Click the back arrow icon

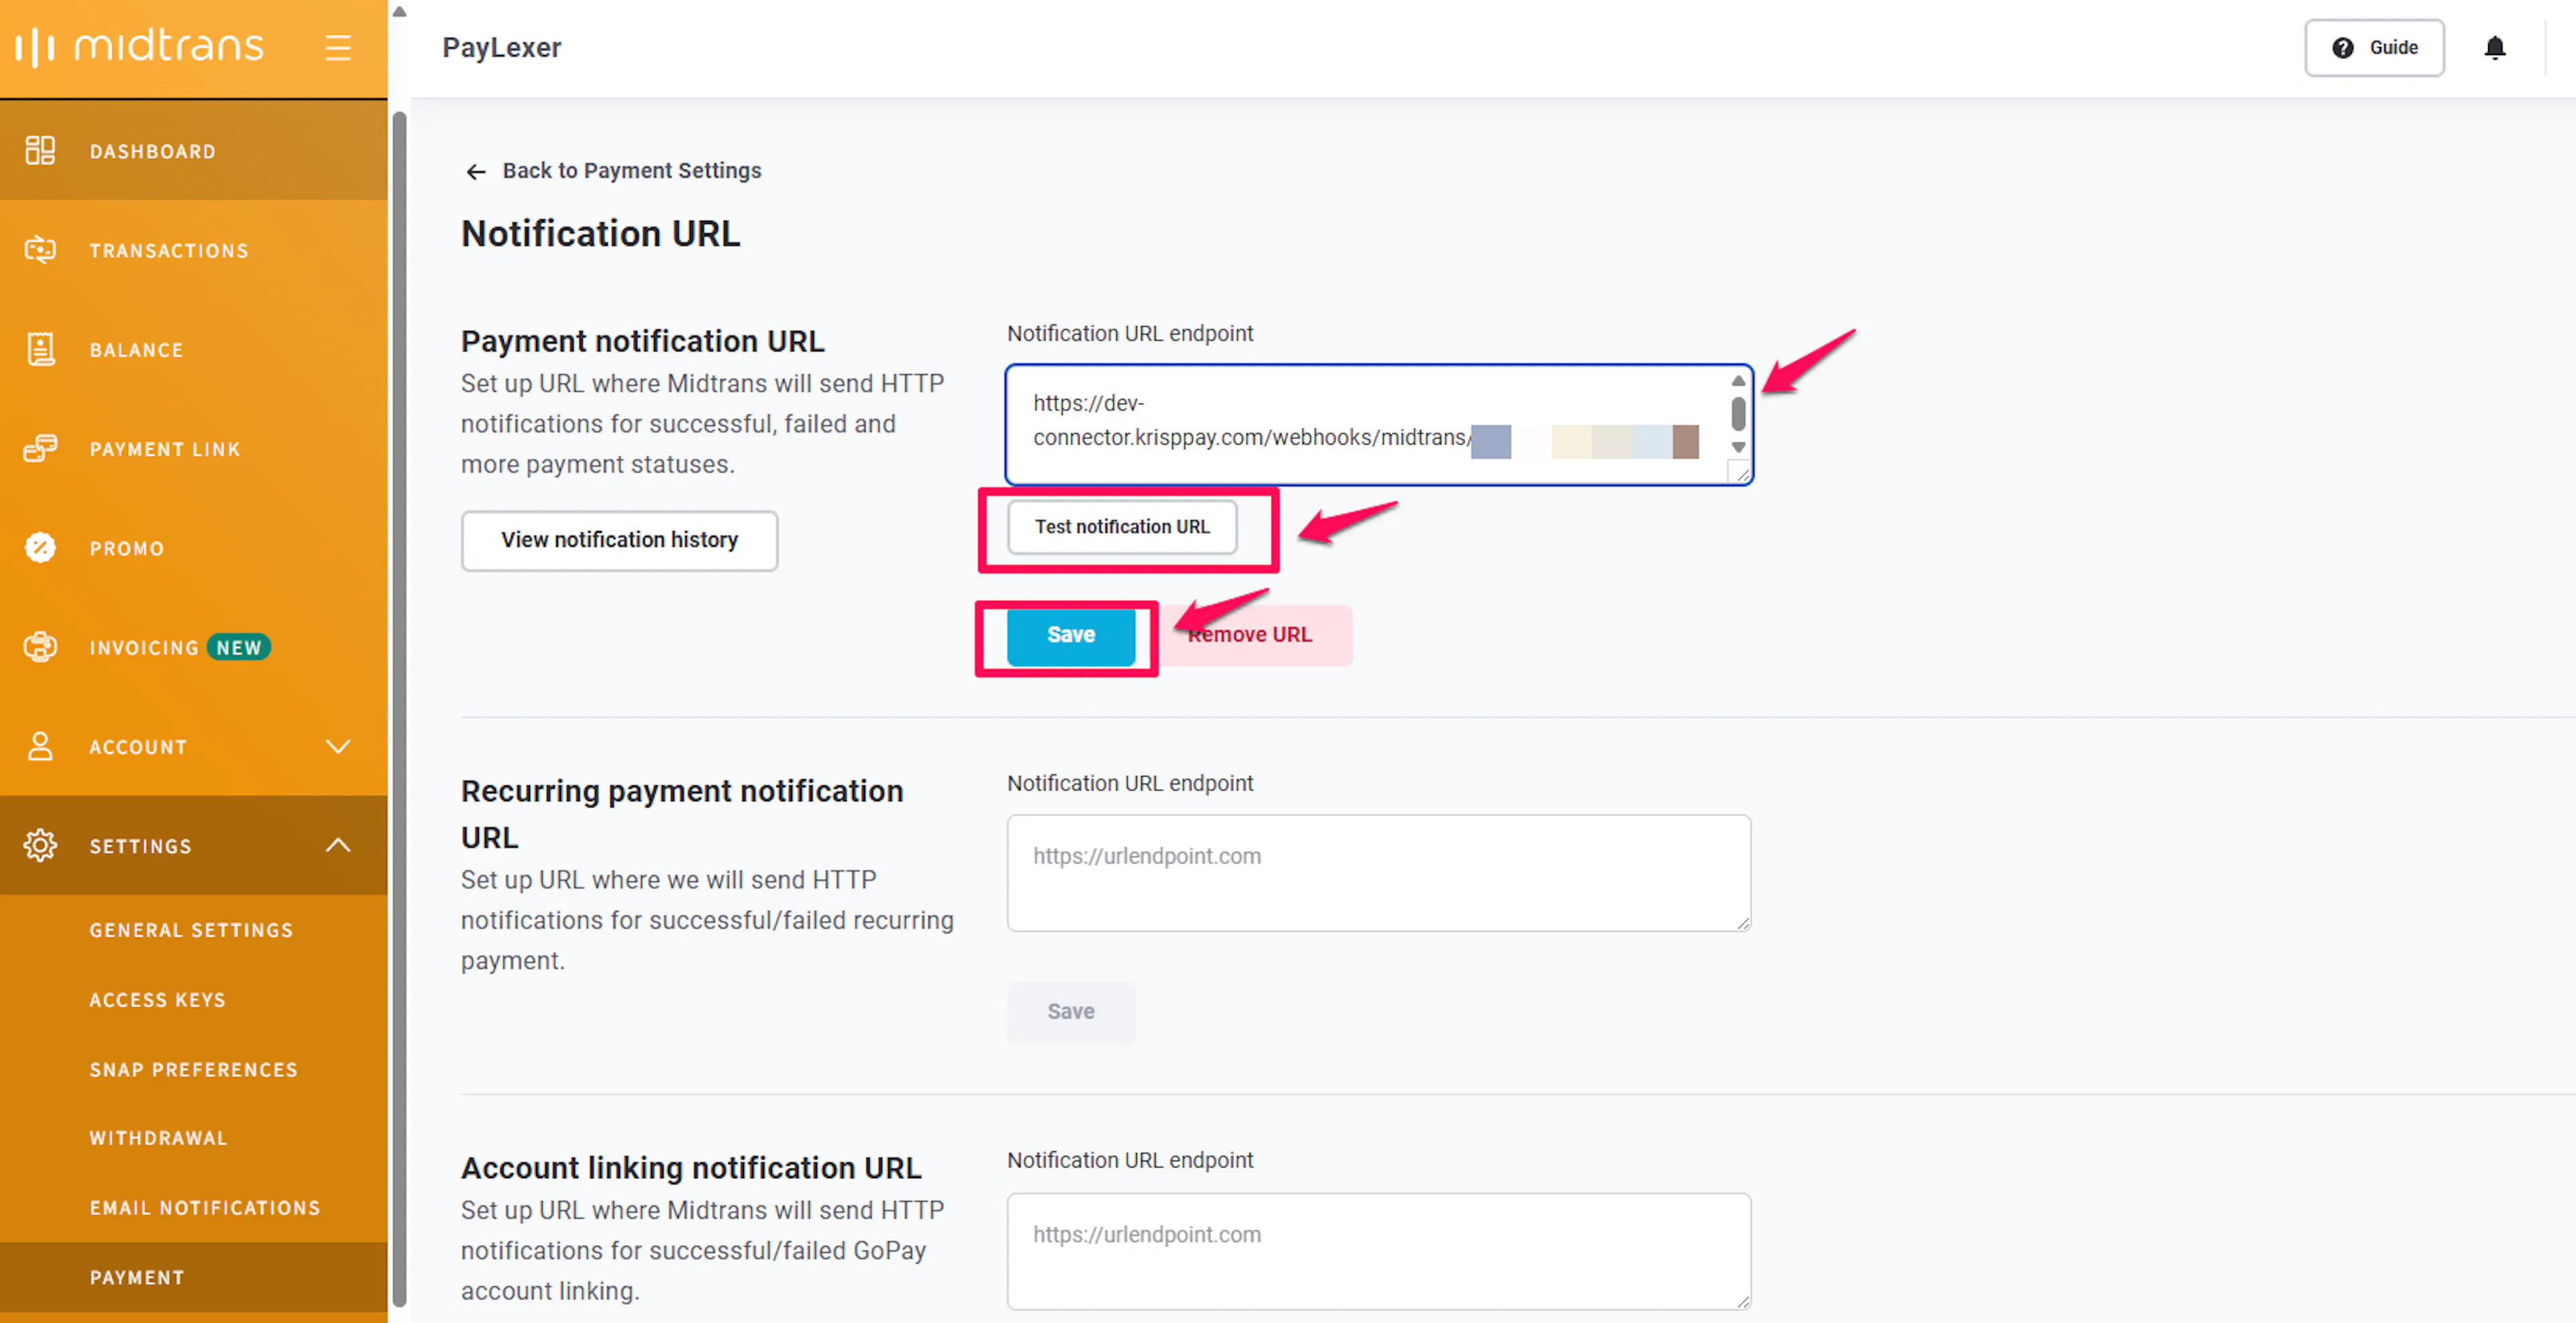[x=476, y=172]
